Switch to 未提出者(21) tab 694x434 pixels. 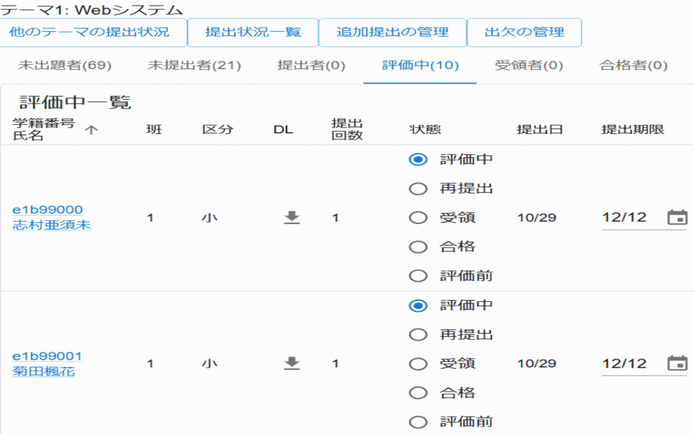pos(194,66)
